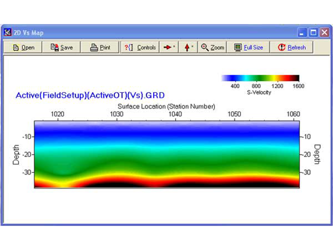Click the left Depth axis label
333x250 pixels.
pyautogui.click(x=16, y=155)
